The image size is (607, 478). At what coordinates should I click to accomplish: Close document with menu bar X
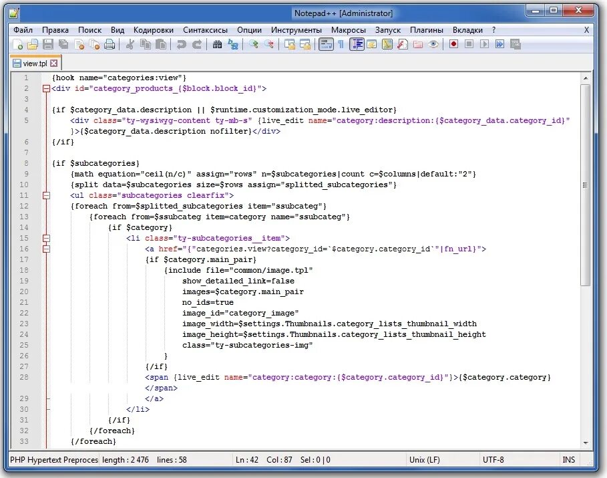(x=586, y=30)
